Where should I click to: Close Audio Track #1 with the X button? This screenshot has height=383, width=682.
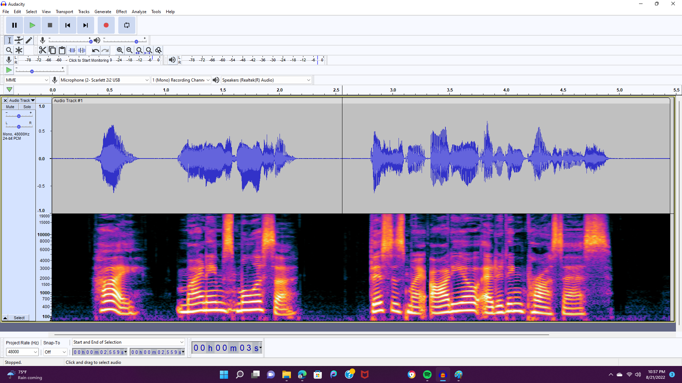tap(5, 100)
